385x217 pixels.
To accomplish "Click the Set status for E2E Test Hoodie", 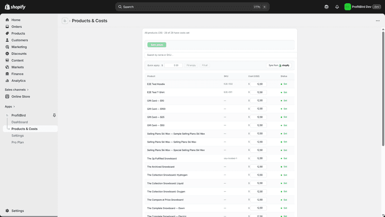I will [x=284, y=84].
